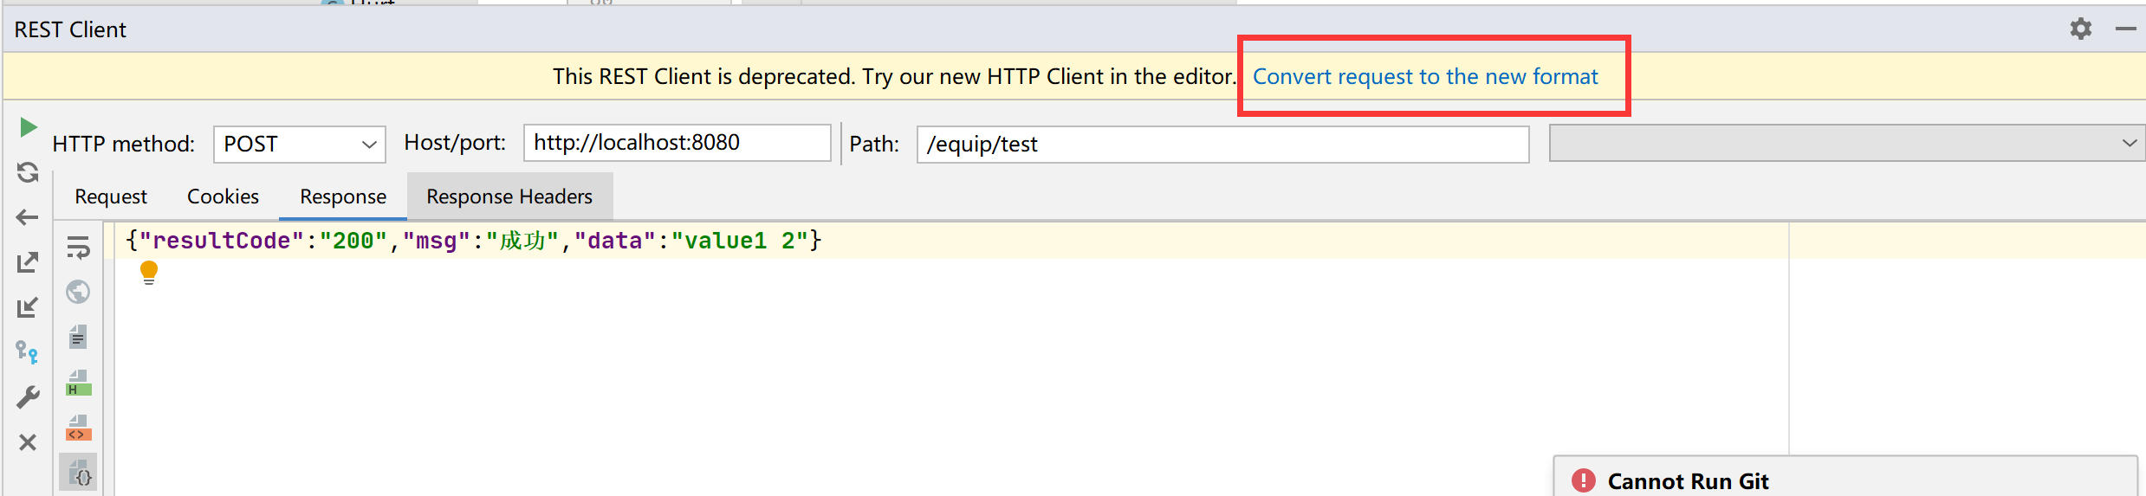Viewport: 2146px width, 496px height.
Task: Run the HTTP request with green play icon
Action: point(28,127)
